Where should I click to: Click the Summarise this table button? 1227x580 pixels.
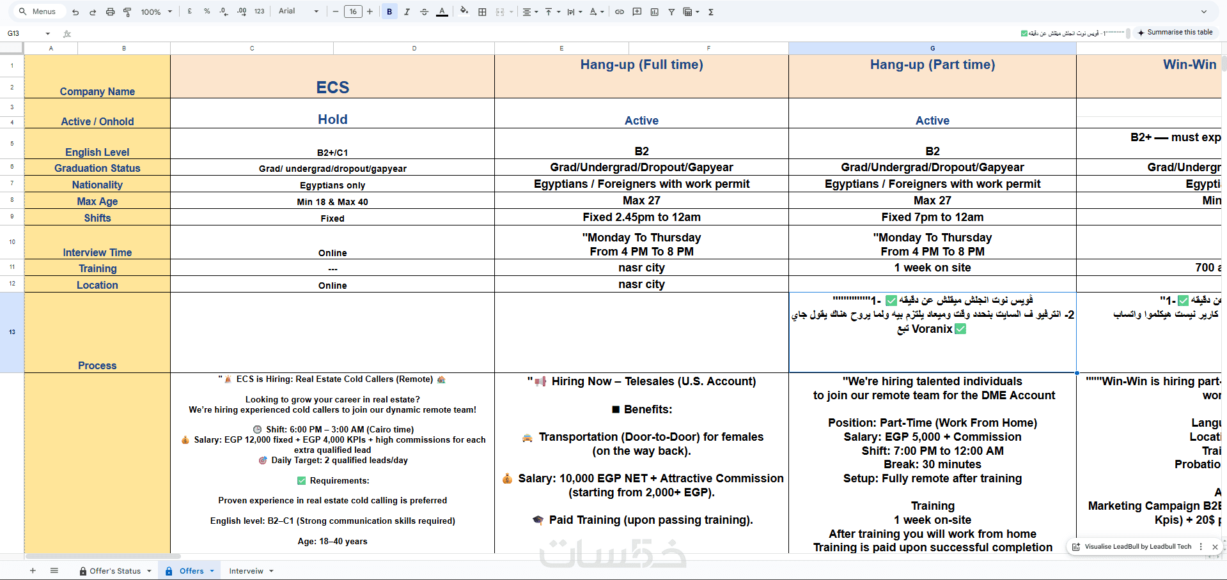(x=1175, y=33)
